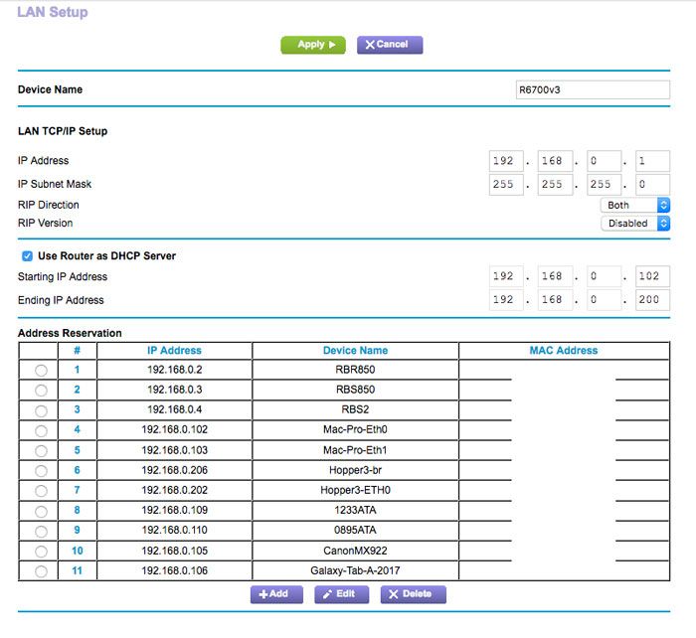Open the RIP Direction dropdown
This screenshot has height=638, width=696.
click(635, 205)
